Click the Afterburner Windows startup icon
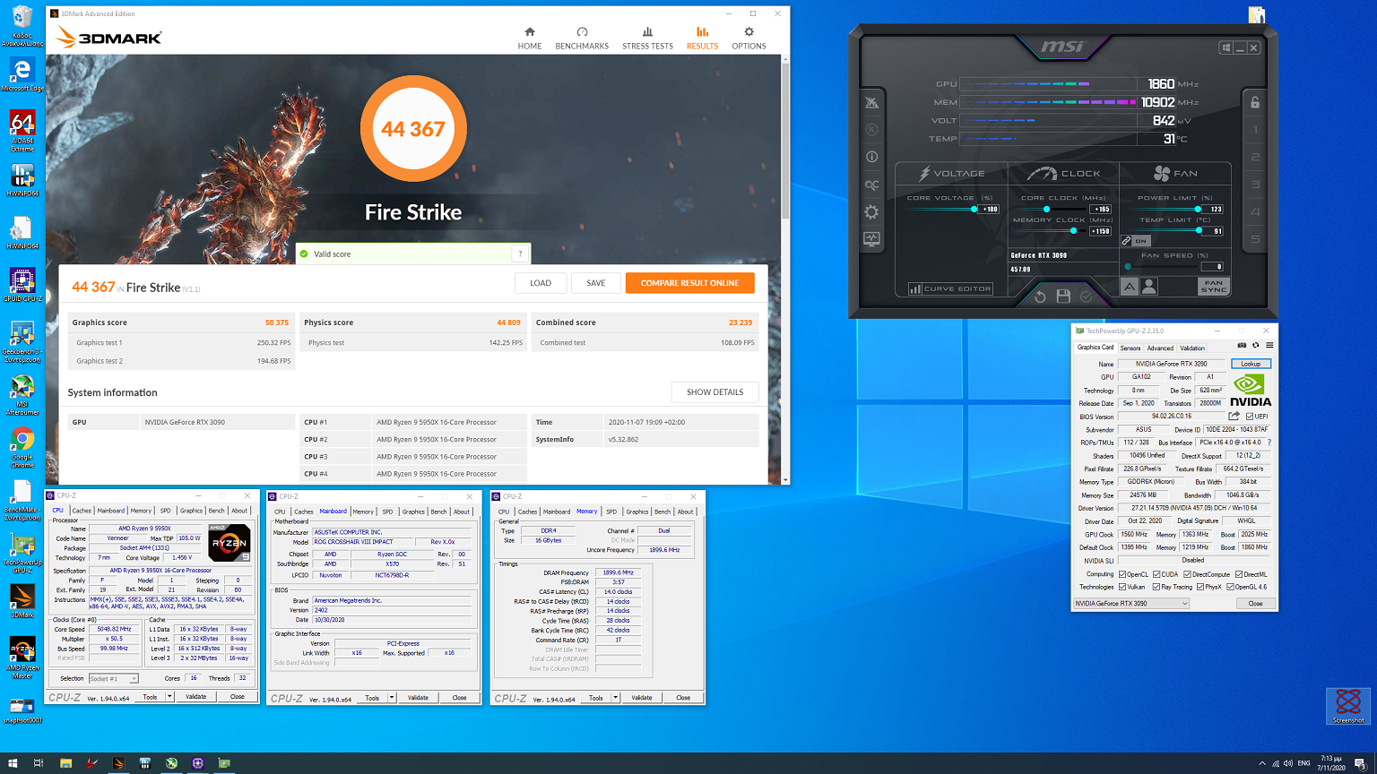Image resolution: width=1377 pixels, height=774 pixels. tap(1225, 47)
